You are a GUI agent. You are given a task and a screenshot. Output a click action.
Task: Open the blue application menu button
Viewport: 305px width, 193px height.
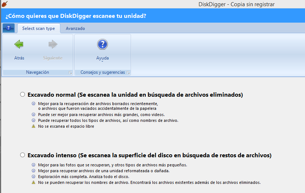(x=8, y=28)
